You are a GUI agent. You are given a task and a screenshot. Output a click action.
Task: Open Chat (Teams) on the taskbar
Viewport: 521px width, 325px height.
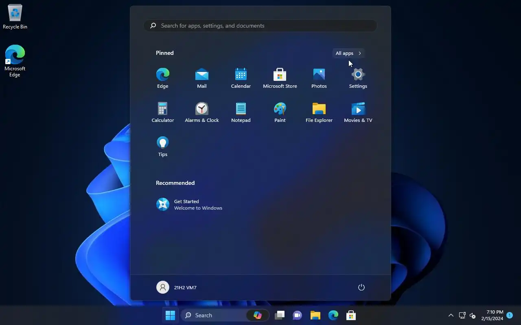(x=298, y=315)
